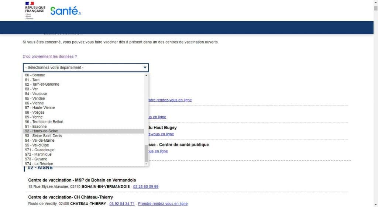The width and height of the screenshot is (378, 207).
Task: Choose highlighted 92 - Hauts-de-Seine option
Action: pos(83,131)
